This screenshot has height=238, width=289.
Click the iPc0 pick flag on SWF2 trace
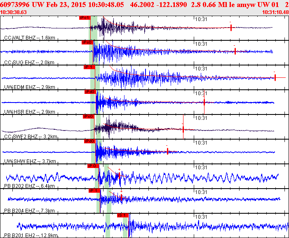tap(89, 117)
